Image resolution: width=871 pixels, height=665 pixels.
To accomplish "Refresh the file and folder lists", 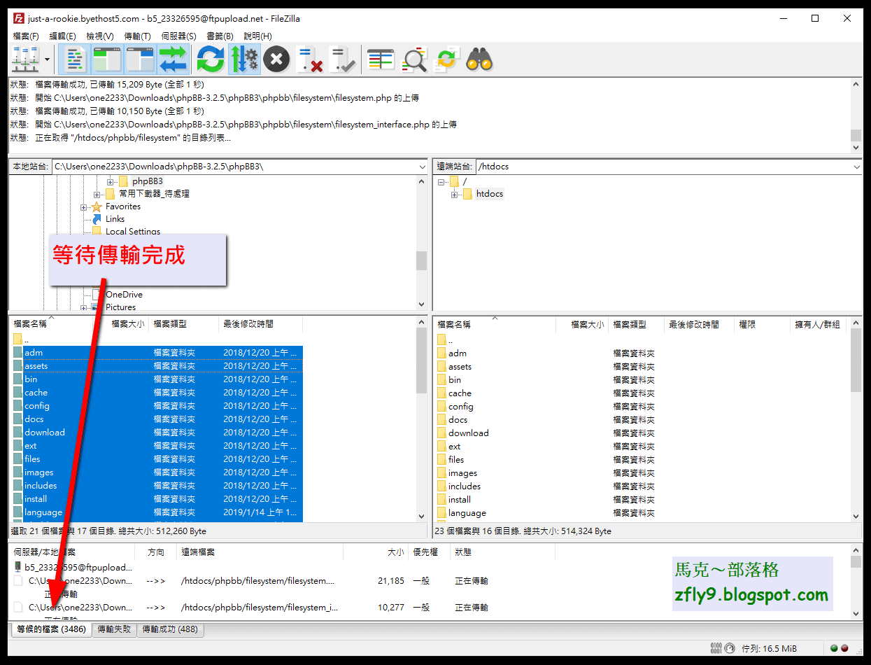I will point(209,59).
